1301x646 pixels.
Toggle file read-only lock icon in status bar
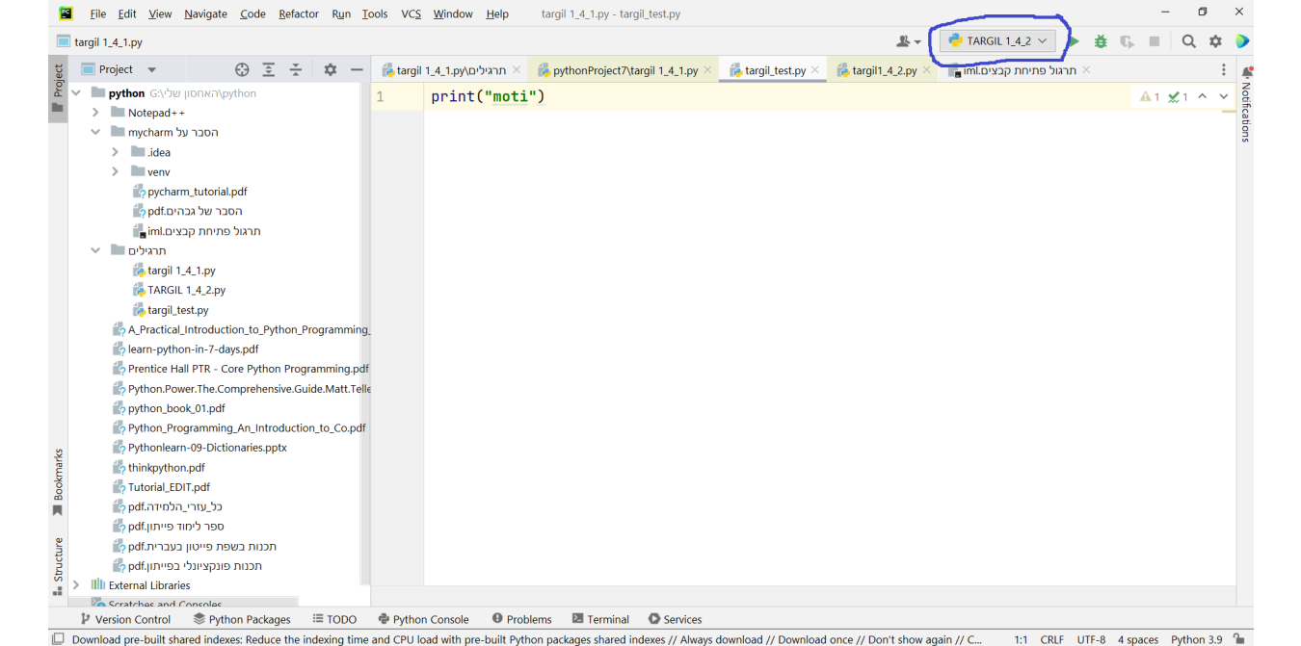pyautogui.click(x=1239, y=639)
